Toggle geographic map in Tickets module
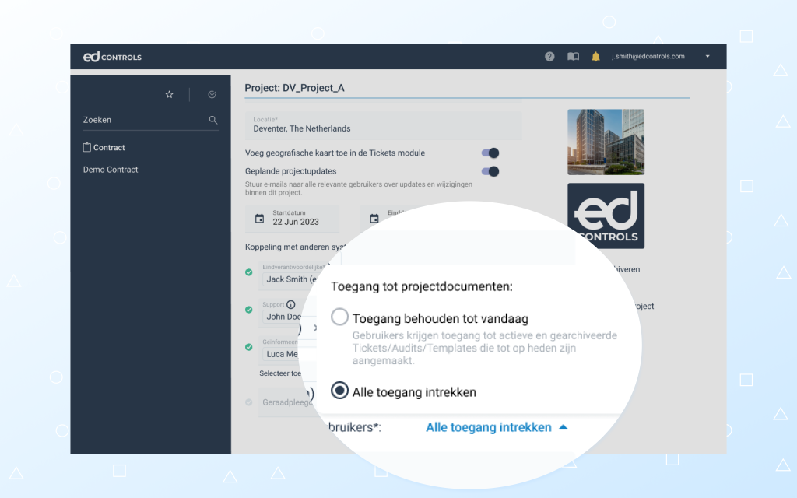This screenshot has height=498, width=797. pyautogui.click(x=490, y=153)
